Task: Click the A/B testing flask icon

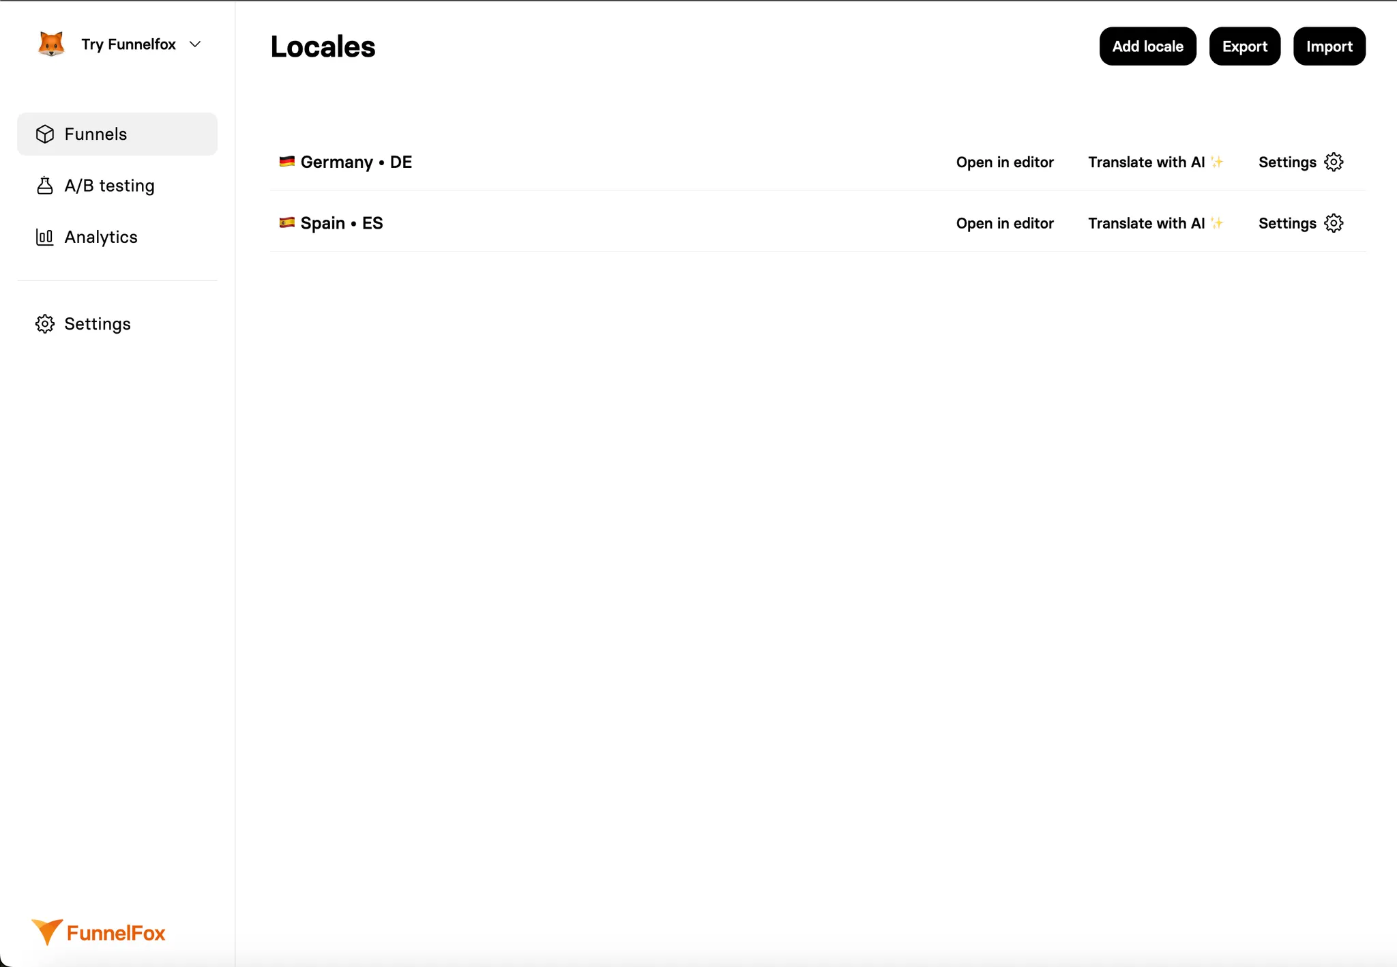Action: tap(45, 186)
